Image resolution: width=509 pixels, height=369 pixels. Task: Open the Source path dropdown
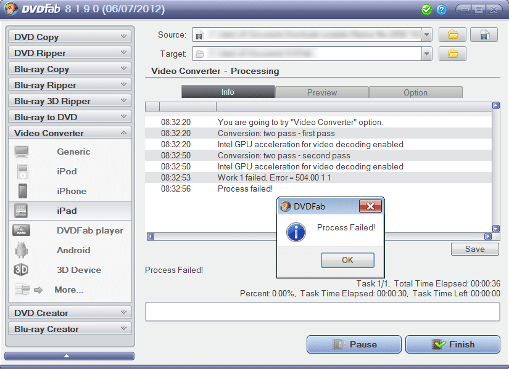426,35
